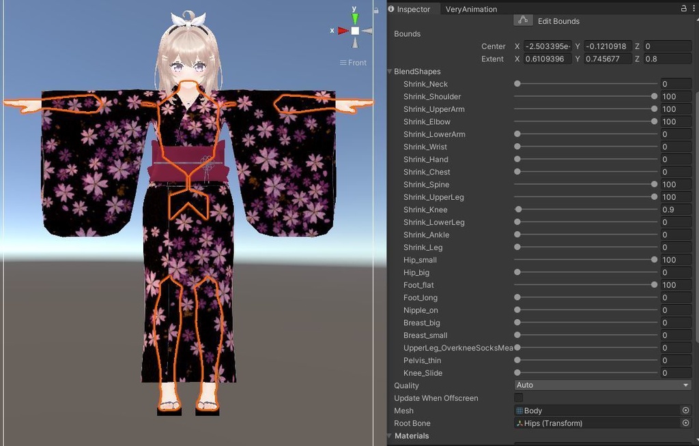Click the mesh grid icon beside Body
Image resolution: width=699 pixels, height=446 pixels.
click(518, 411)
